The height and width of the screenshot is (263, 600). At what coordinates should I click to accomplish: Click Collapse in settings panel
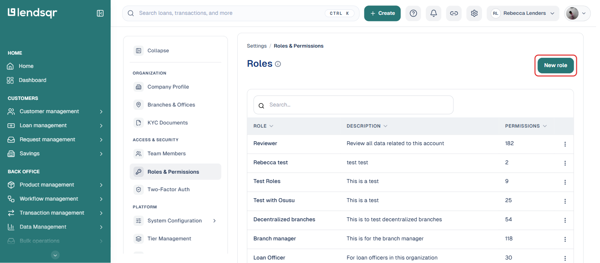click(158, 51)
